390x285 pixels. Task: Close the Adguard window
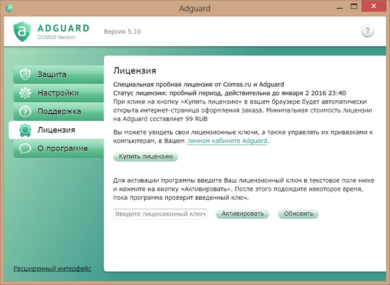tap(374, 7)
